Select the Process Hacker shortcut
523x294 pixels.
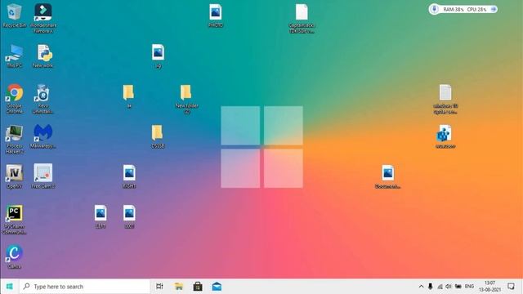[x=15, y=139]
